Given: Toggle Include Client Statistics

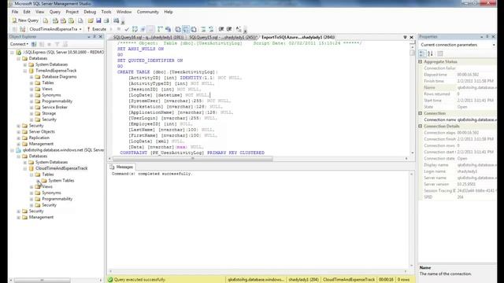Looking at the screenshot, I should tap(168, 29).
